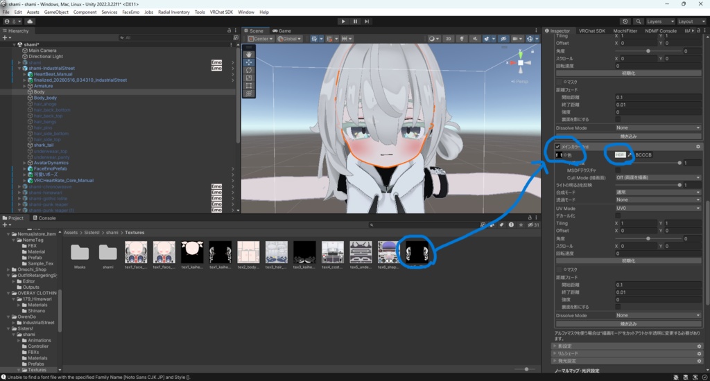Open the GameObject menu
The height and width of the screenshot is (381, 710).
click(x=56, y=12)
